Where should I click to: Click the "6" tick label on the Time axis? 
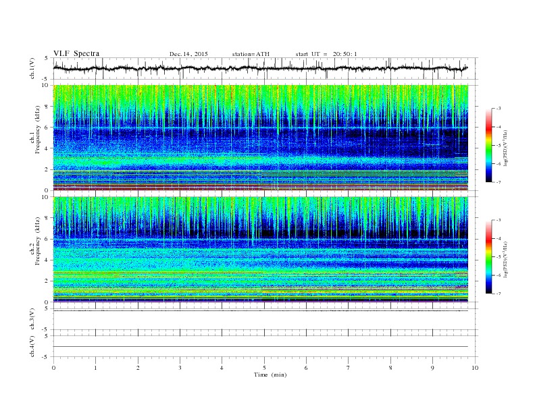306,368
